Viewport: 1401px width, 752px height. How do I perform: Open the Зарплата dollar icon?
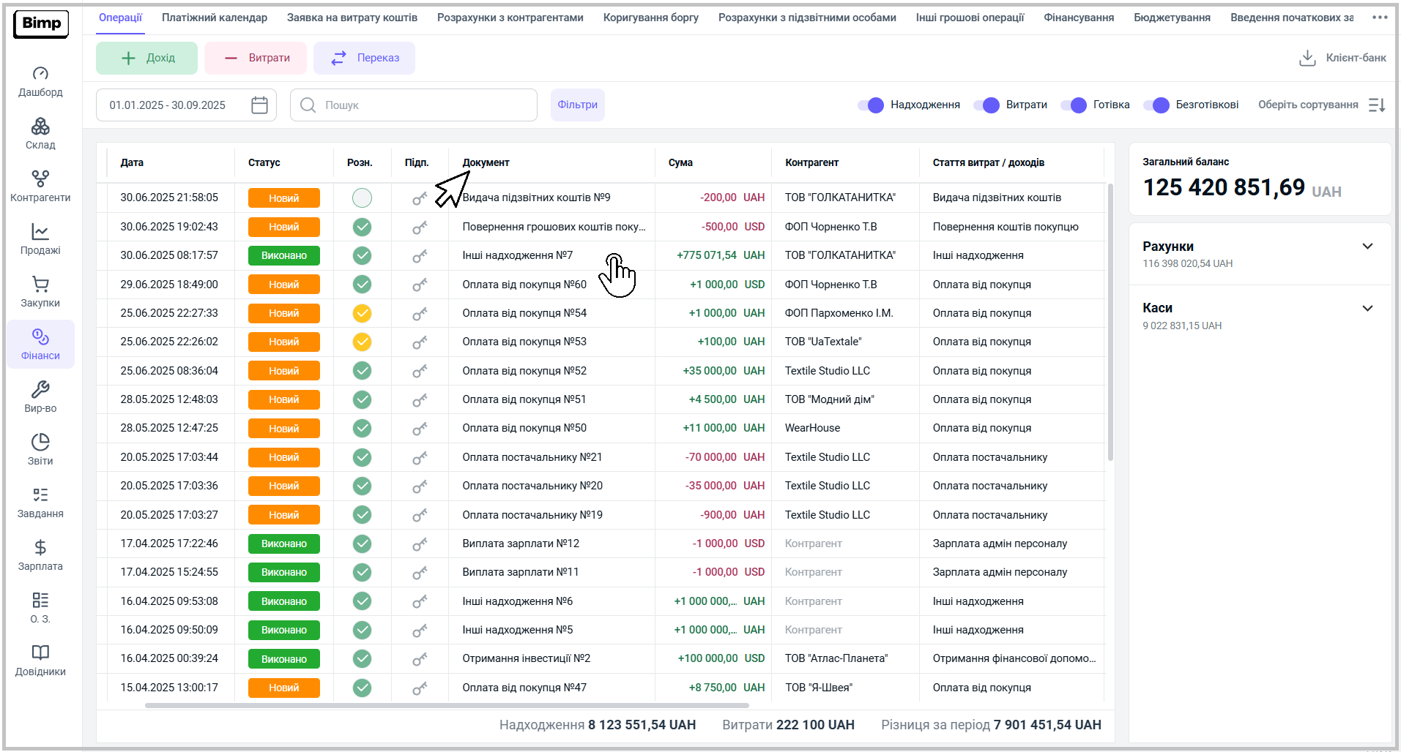coord(40,548)
